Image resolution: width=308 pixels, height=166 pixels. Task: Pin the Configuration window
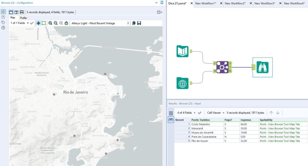pos(162,3)
